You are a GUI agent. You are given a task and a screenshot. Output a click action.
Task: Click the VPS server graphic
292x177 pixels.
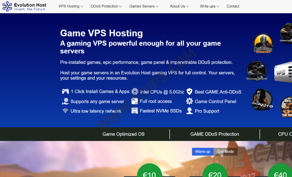click(x=283, y=72)
